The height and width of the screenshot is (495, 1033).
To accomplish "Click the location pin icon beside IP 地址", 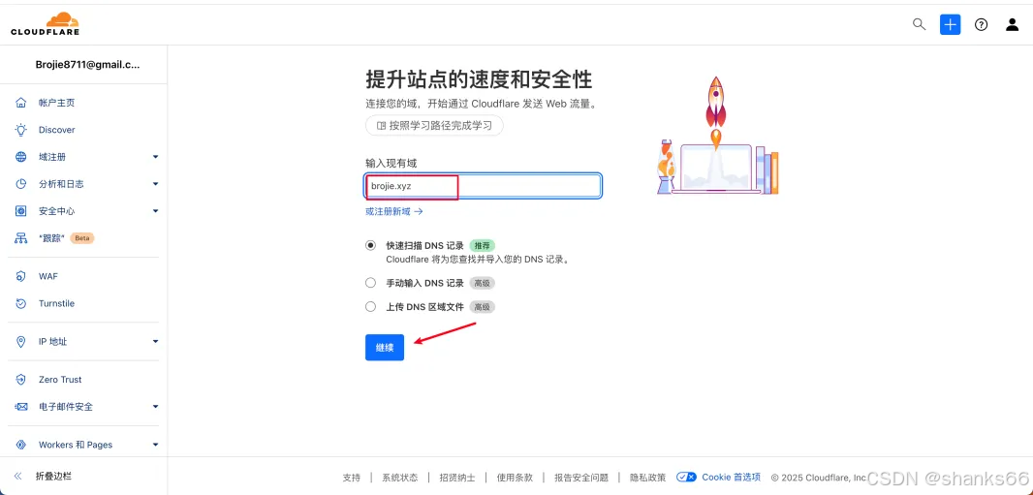I will point(21,342).
